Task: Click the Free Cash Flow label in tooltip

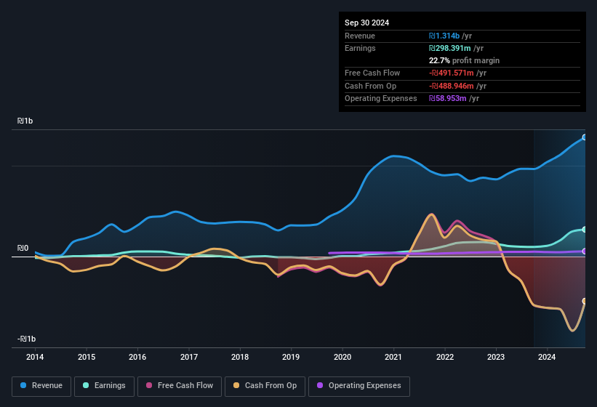Action: tap(372, 73)
